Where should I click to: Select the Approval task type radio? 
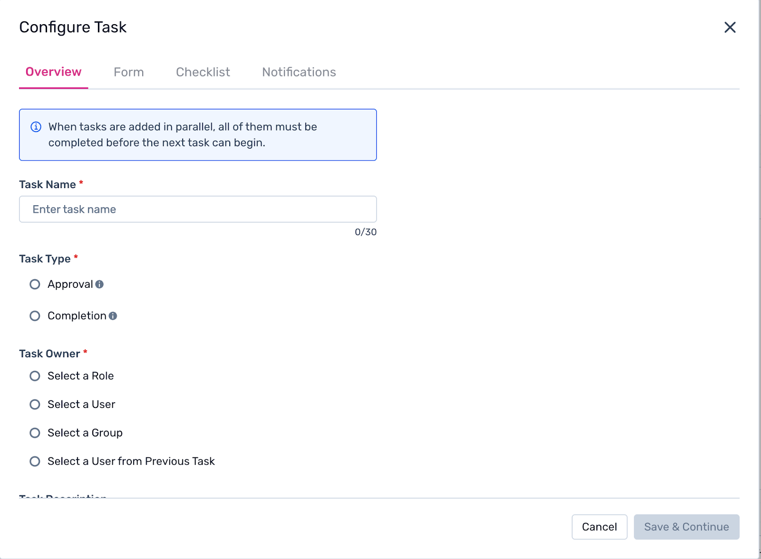pyautogui.click(x=35, y=284)
